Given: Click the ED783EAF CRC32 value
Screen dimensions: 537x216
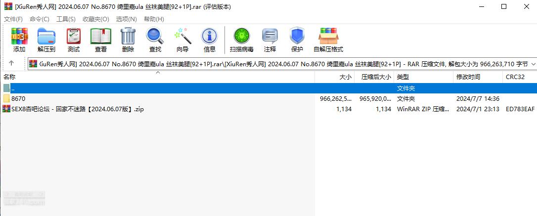Looking at the screenshot, I should coord(520,109).
